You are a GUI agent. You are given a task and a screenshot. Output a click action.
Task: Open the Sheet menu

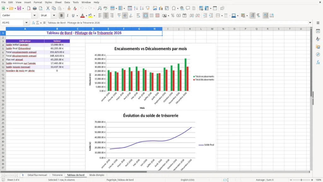click(58, 2)
